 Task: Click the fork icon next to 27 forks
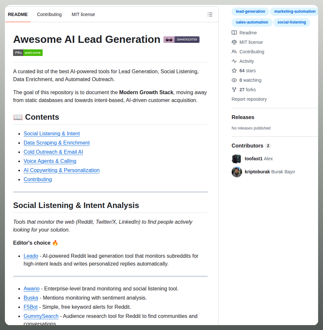coord(234,89)
